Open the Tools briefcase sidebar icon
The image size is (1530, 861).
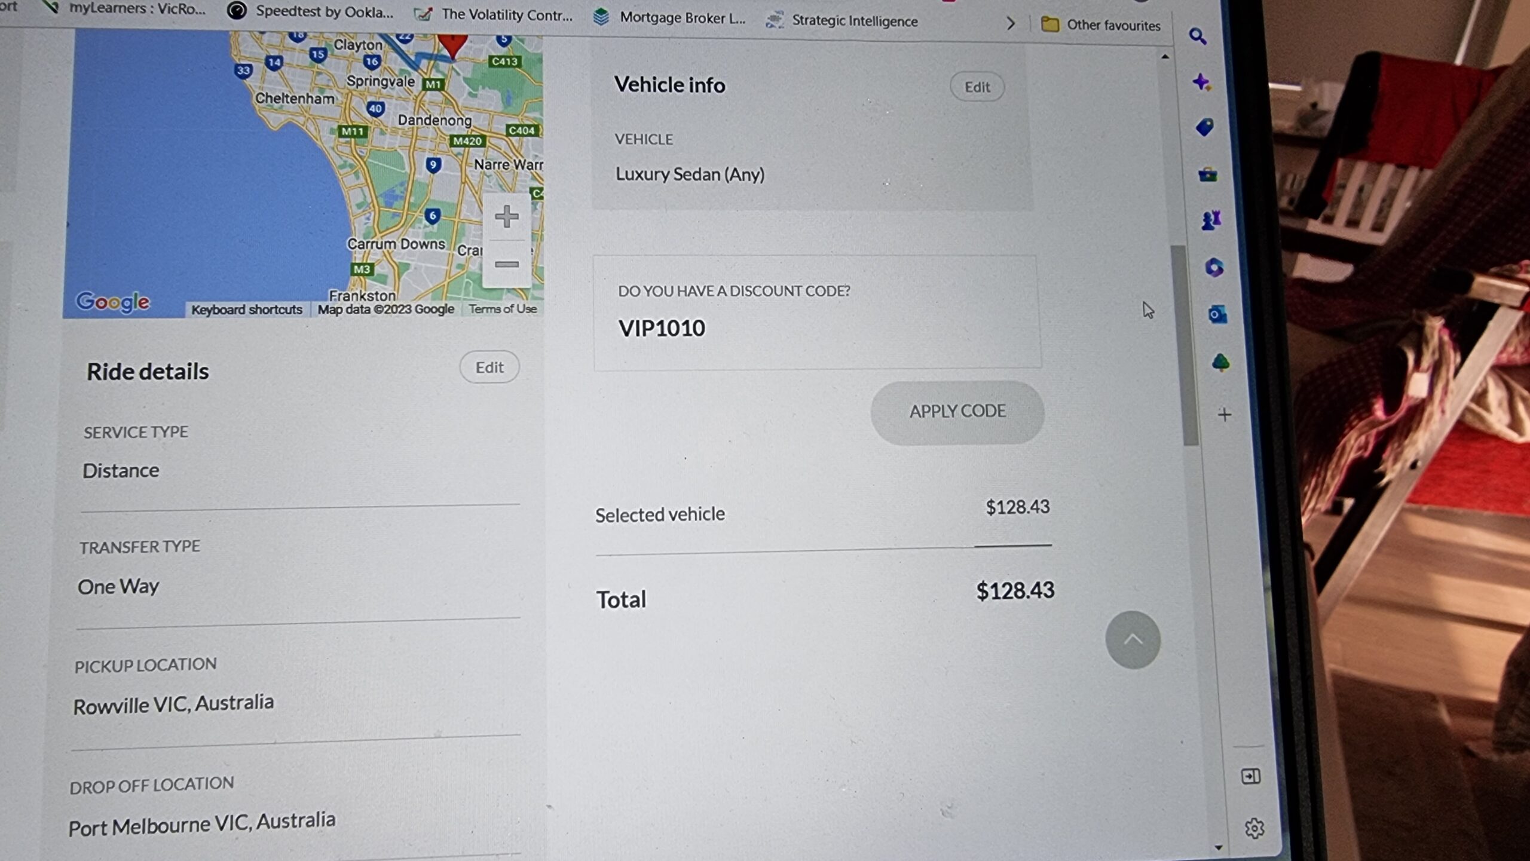1207,174
